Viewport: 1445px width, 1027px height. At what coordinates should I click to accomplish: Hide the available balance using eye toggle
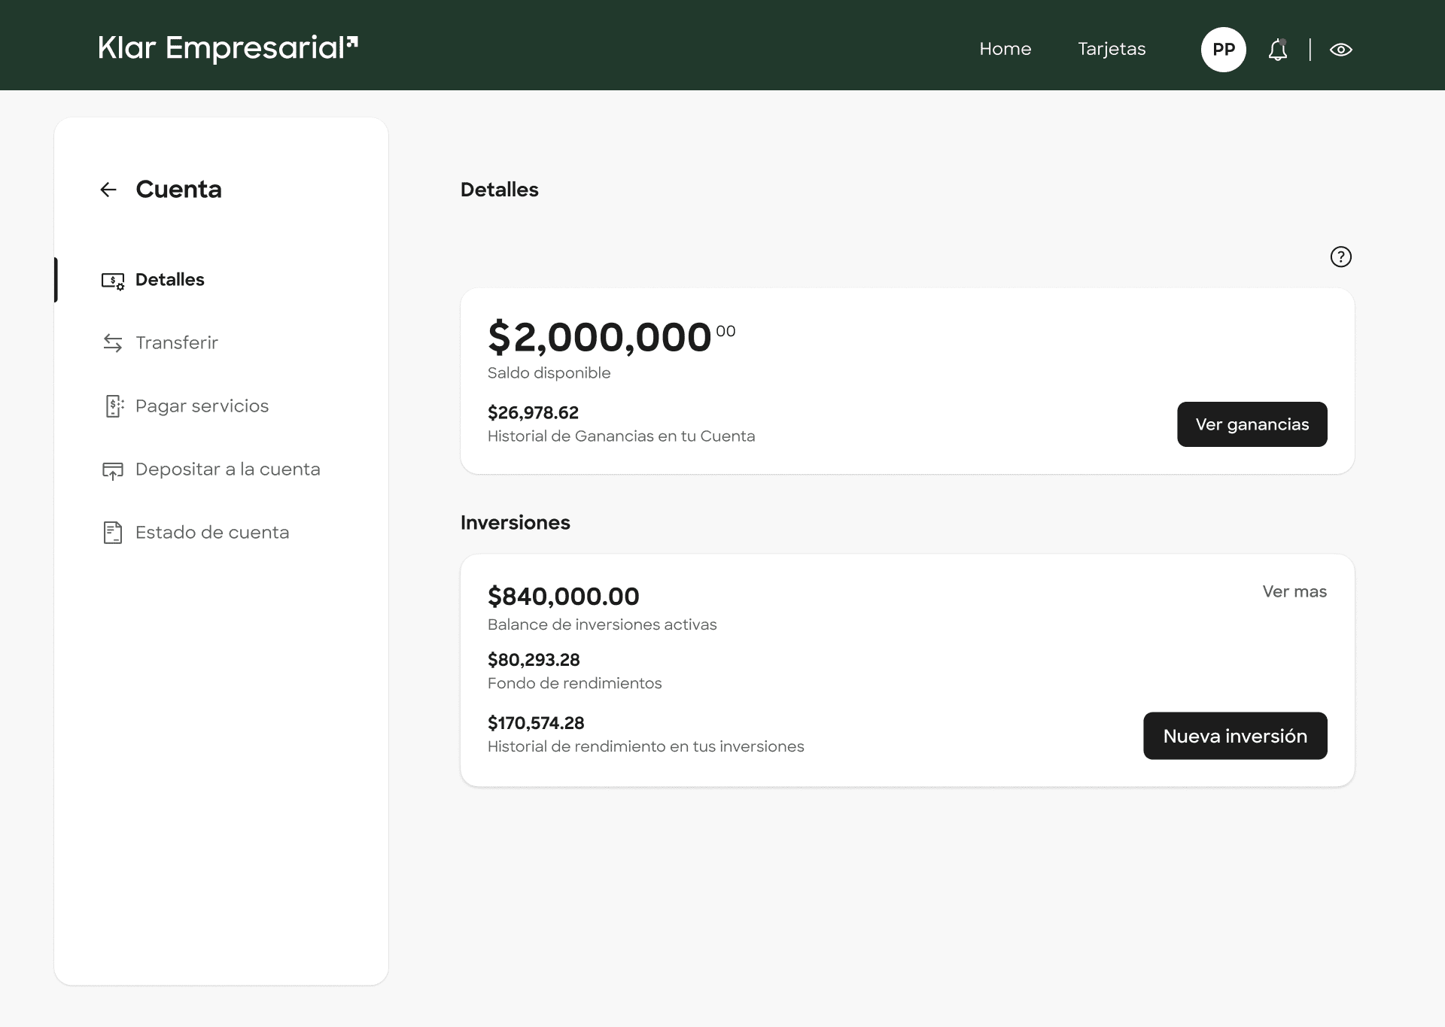tap(1342, 49)
